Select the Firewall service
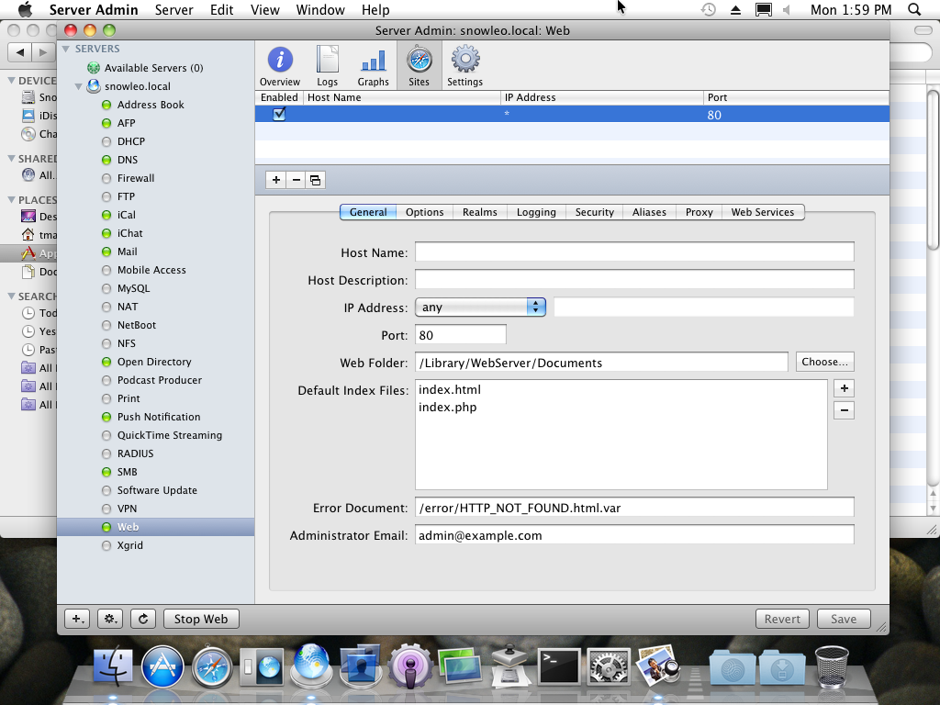This screenshot has height=705, width=940. tap(136, 178)
